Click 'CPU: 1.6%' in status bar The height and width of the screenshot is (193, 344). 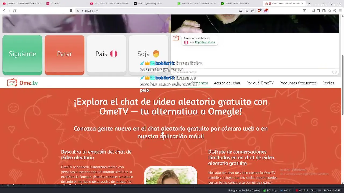click(x=316, y=191)
